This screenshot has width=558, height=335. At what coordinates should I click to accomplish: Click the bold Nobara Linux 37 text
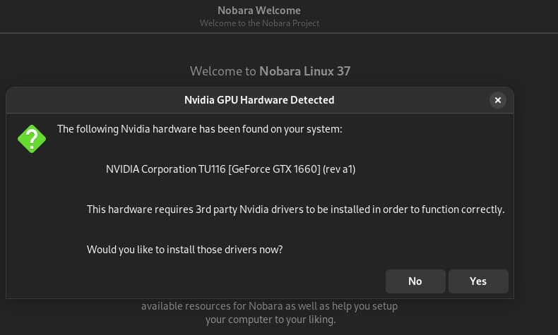tap(305, 71)
